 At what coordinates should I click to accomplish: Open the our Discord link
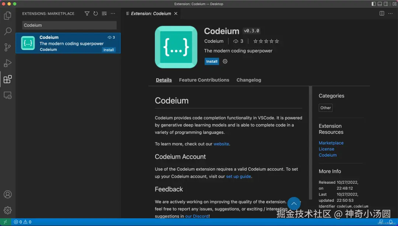(197, 216)
